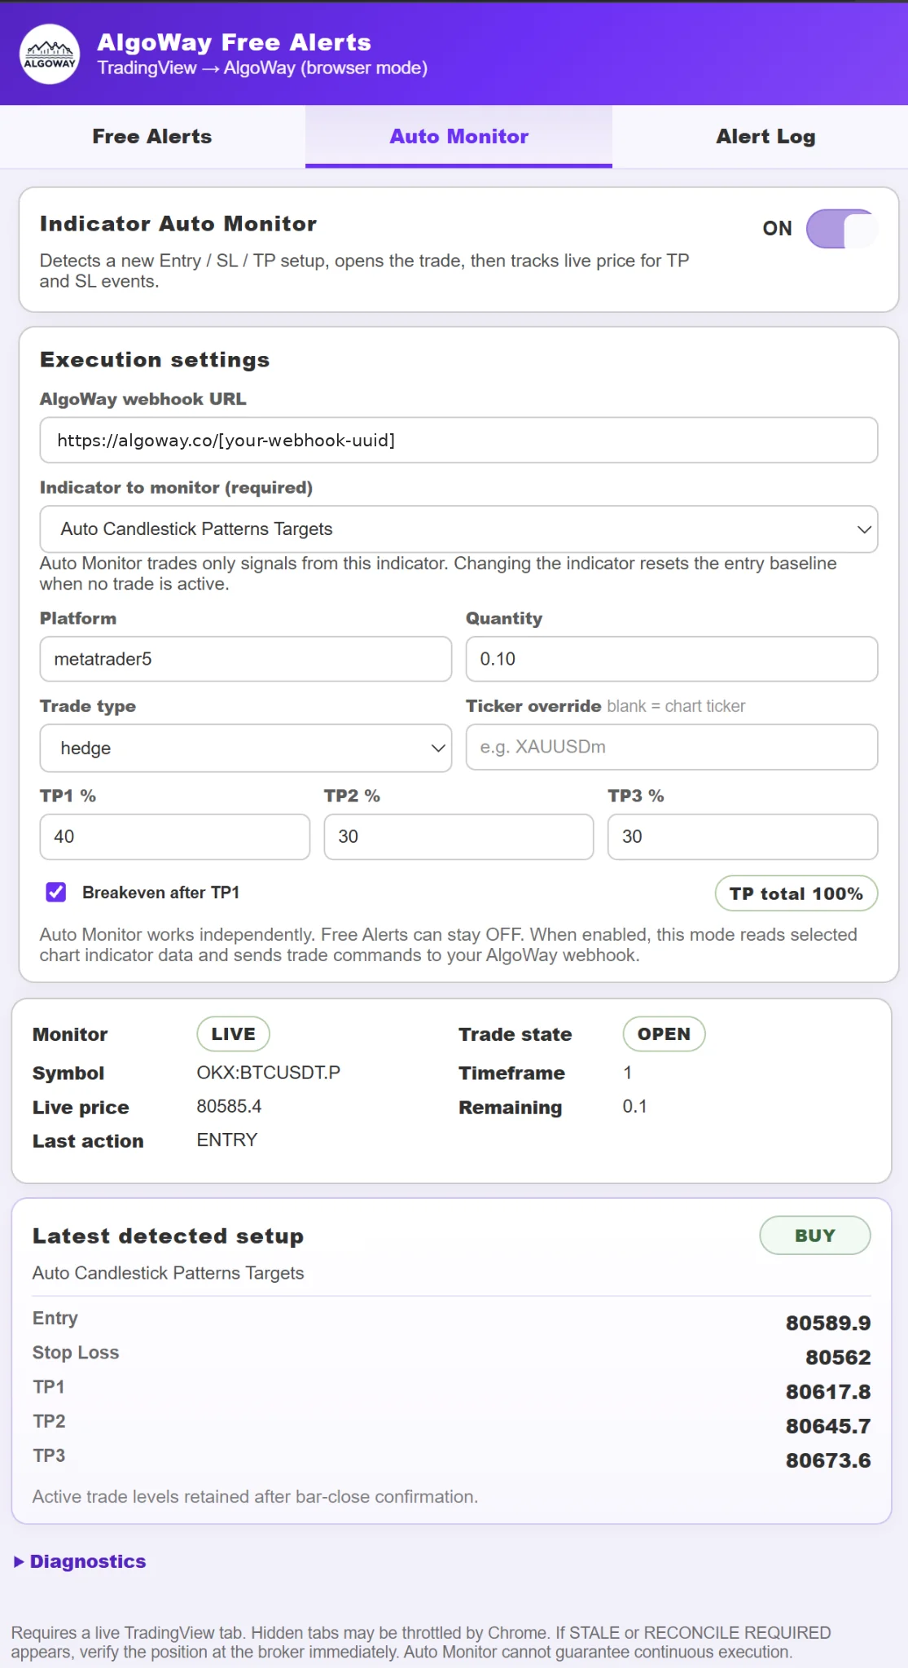The height and width of the screenshot is (1668, 908).
Task: Click the Timeframe value 1
Action: coord(627,1073)
